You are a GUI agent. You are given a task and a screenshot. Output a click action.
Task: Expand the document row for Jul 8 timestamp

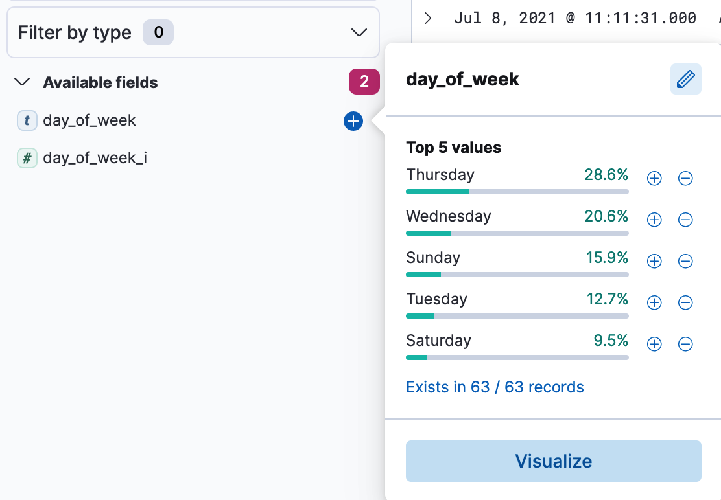coord(427,18)
